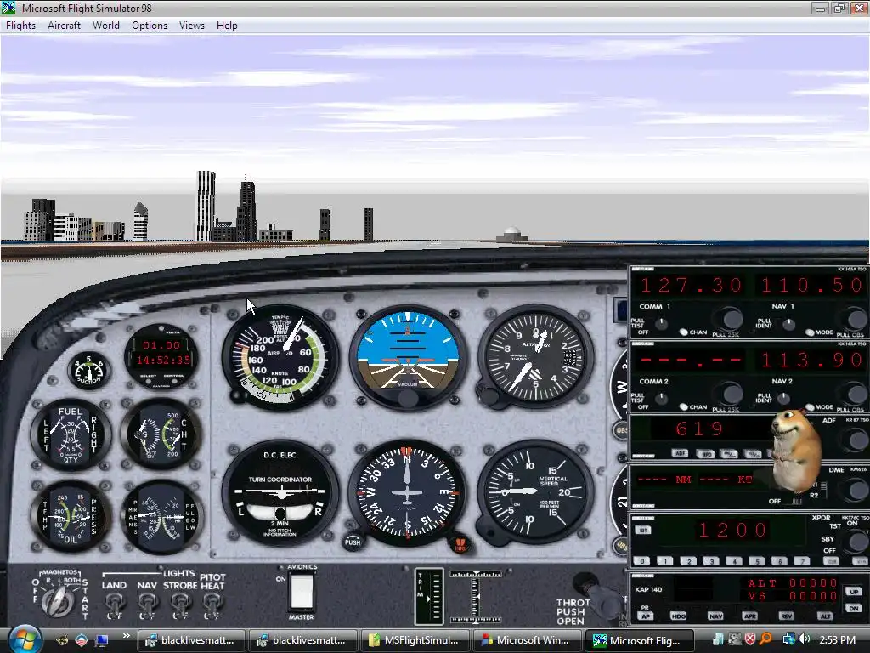Click the heading indicator compass gauge
The height and width of the screenshot is (653, 870).
407,492
